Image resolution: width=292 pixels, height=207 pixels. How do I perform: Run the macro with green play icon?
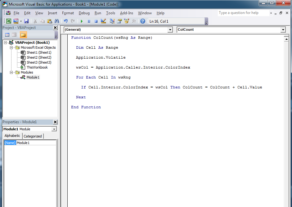tap(82, 21)
